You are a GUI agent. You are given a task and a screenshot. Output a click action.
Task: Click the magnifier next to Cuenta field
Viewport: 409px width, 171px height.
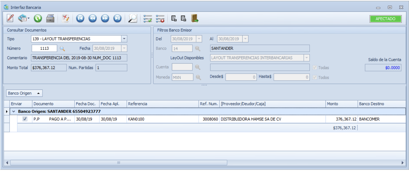click(198, 67)
